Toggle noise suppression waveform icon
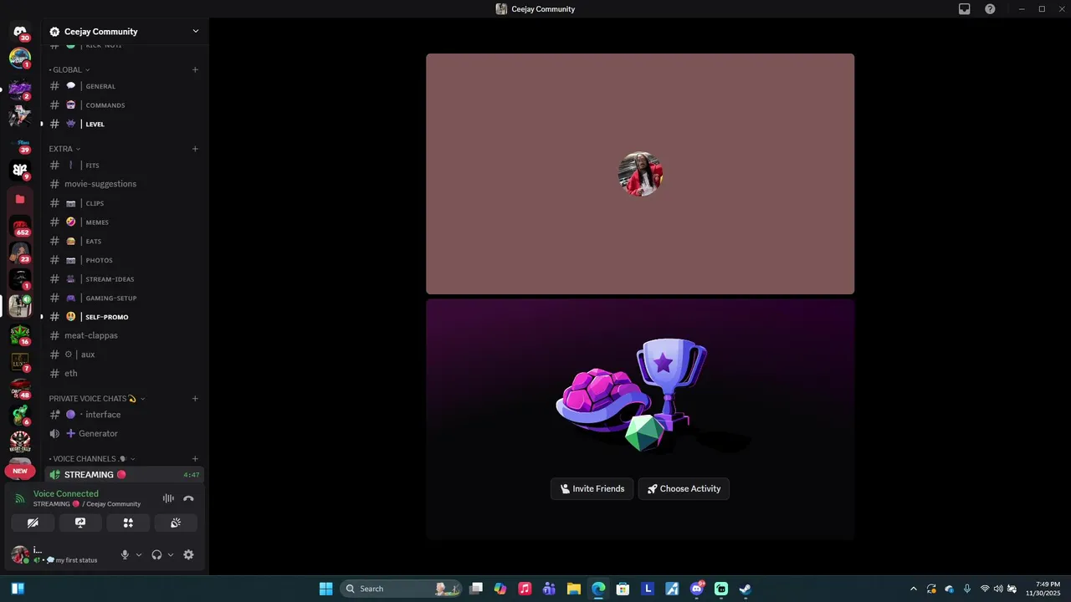 point(168,498)
